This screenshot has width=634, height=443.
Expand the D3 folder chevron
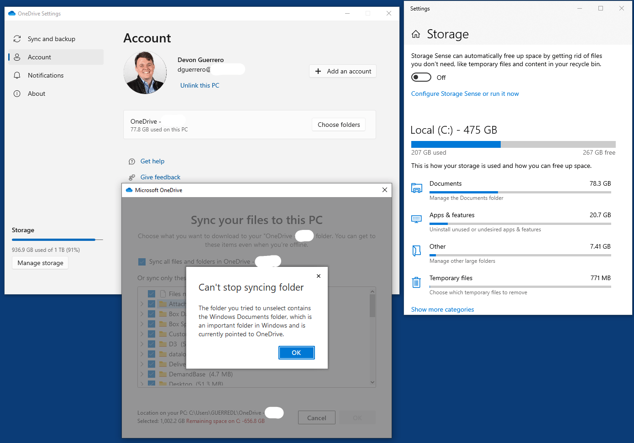tap(142, 344)
